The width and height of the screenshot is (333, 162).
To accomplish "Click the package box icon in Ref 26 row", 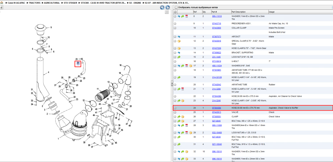I will coord(182,117).
